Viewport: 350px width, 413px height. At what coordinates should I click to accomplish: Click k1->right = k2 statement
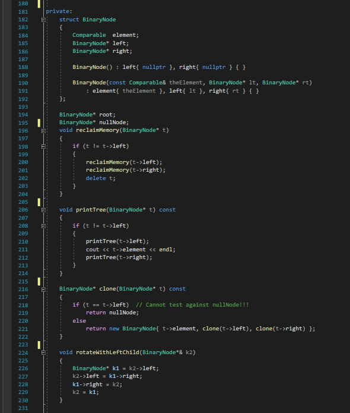point(97,384)
